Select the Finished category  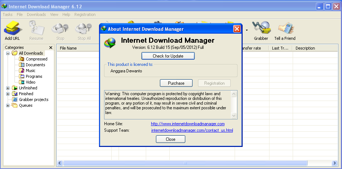point(23,94)
